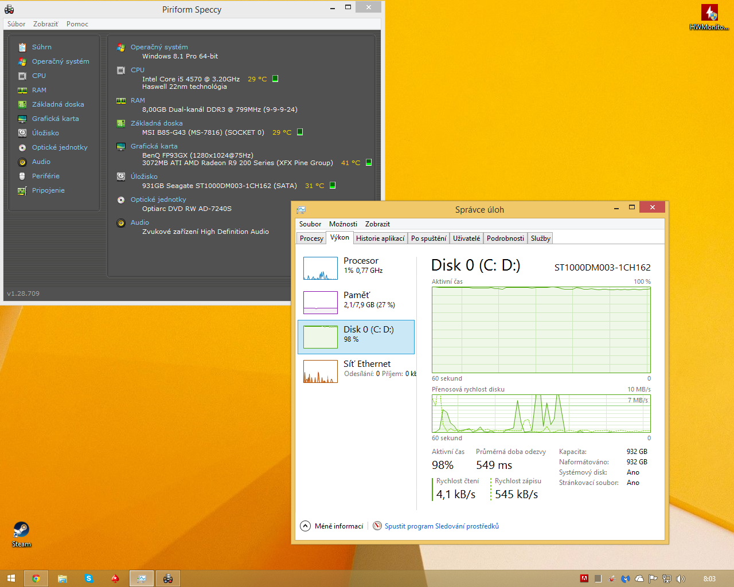Click RAM heading in Speccy summary pane
The image size is (734, 587).
(x=138, y=100)
